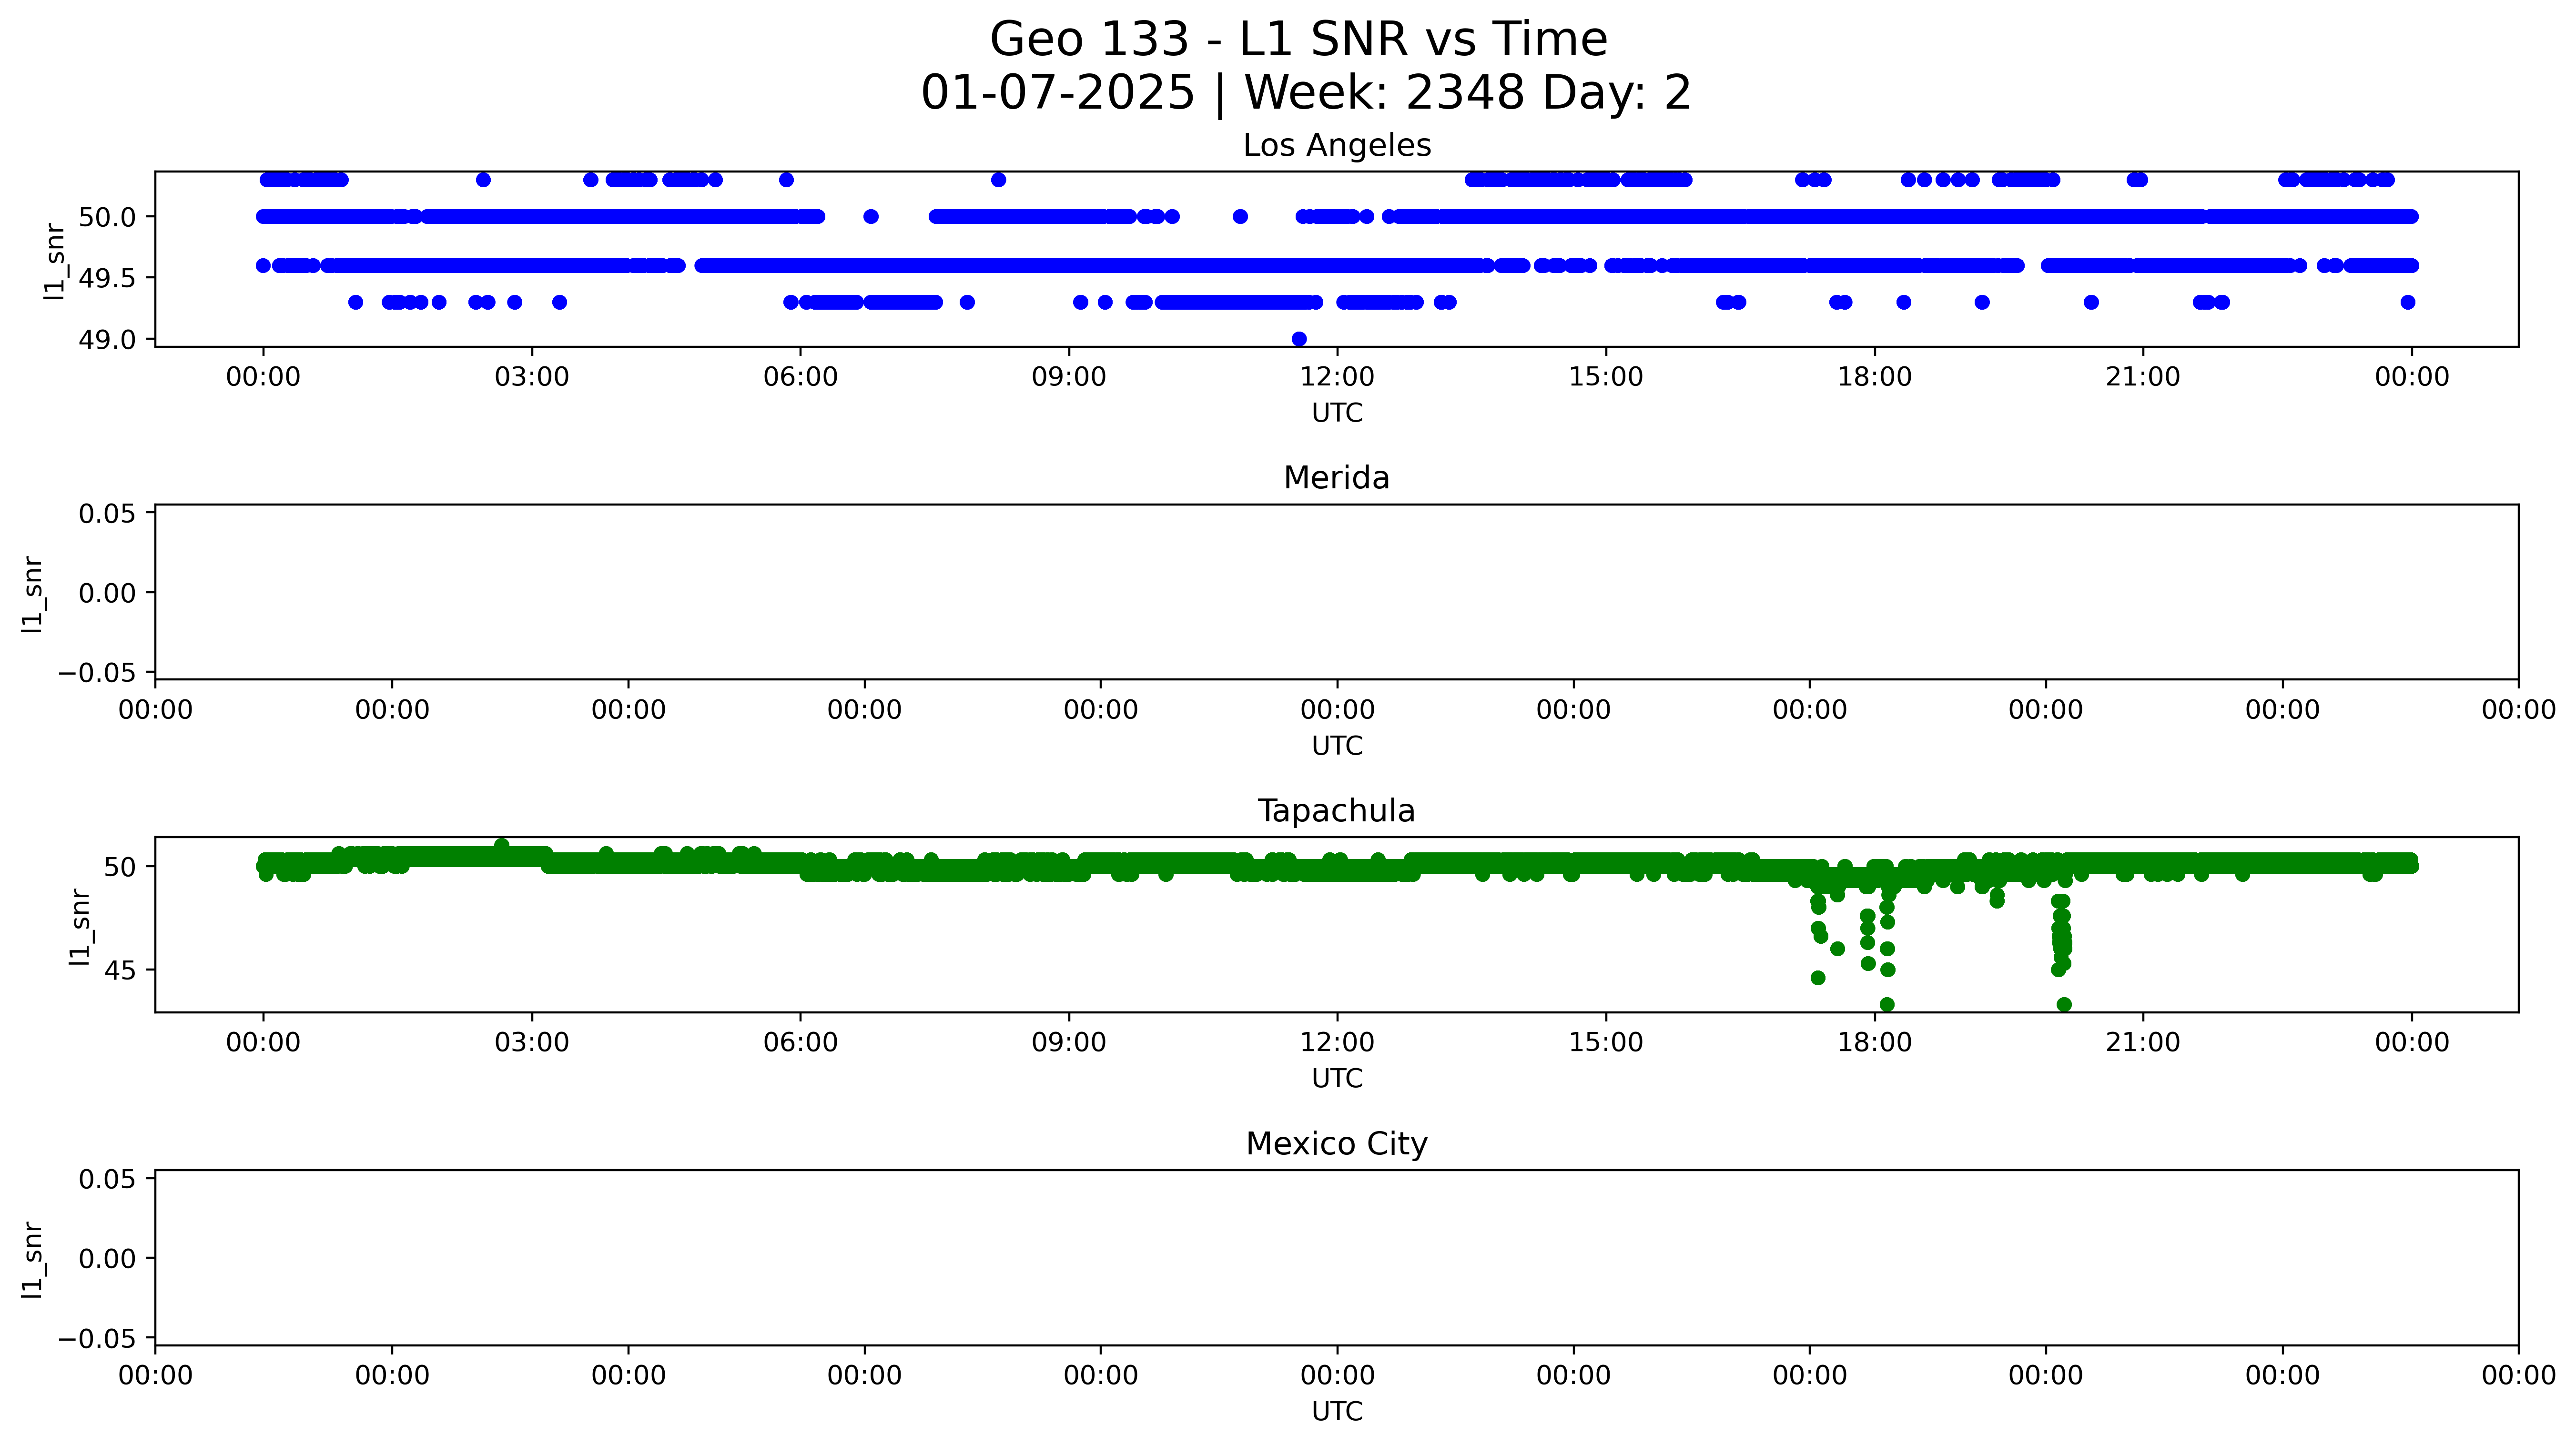Click the UTC axis label under Merida plot
Screen dimensions: 2576x1445
point(1337,746)
